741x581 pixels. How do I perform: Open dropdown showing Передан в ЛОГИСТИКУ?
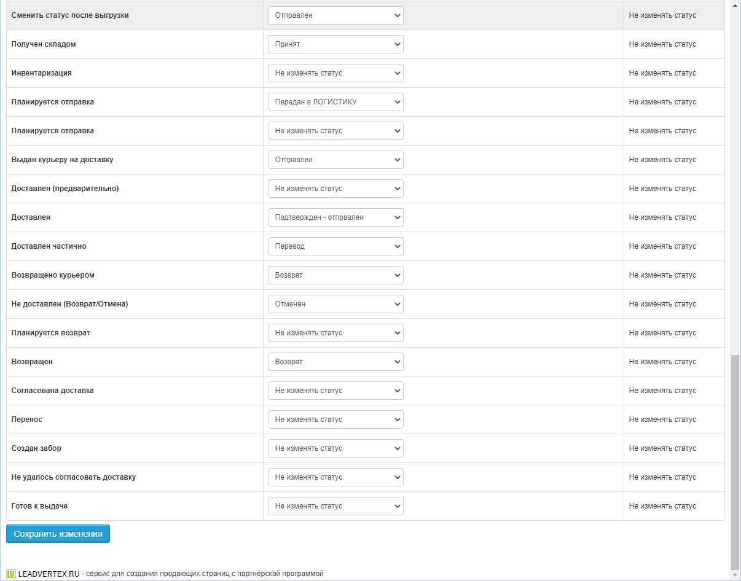coord(336,102)
